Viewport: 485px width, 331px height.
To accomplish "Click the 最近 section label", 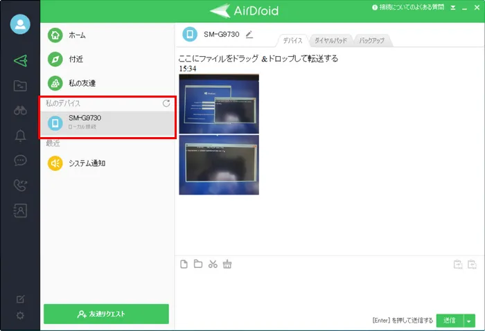I will tap(53, 143).
